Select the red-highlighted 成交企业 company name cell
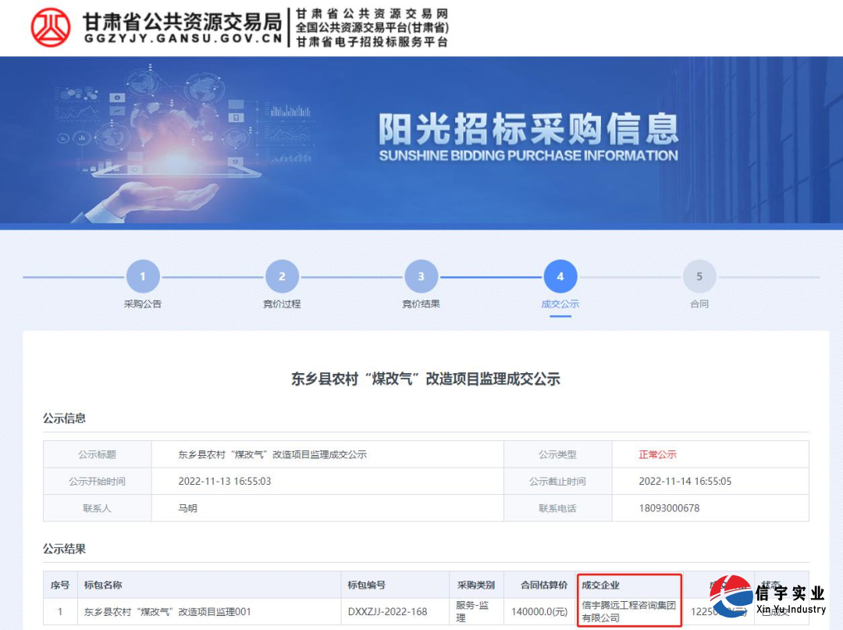843x630 pixels. click(x=629, y=612)
